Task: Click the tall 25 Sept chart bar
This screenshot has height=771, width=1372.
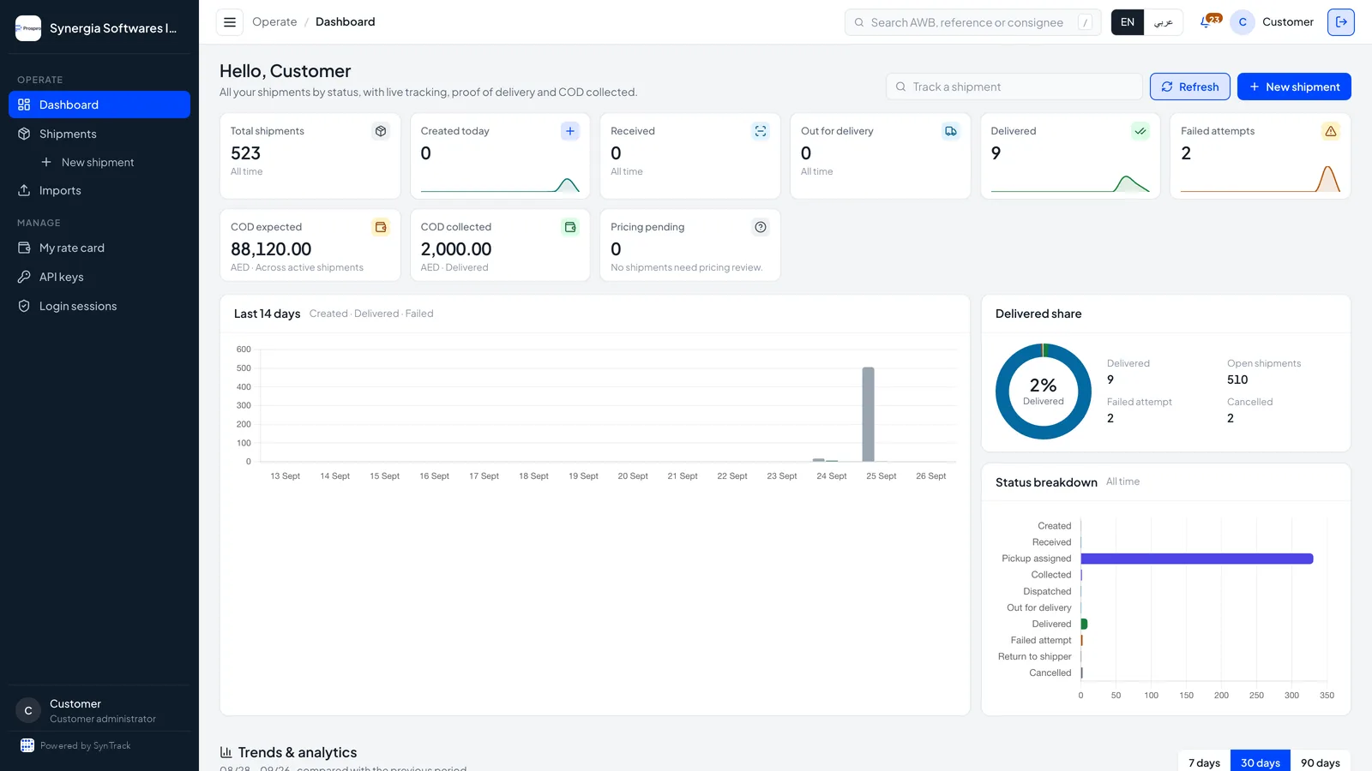Action: [x=869, y=415]
